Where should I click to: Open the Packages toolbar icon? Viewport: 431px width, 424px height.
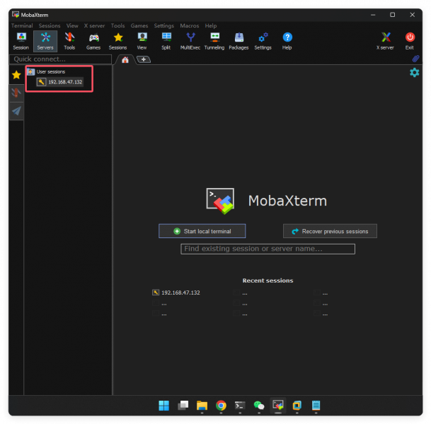[x=239, y=41]
